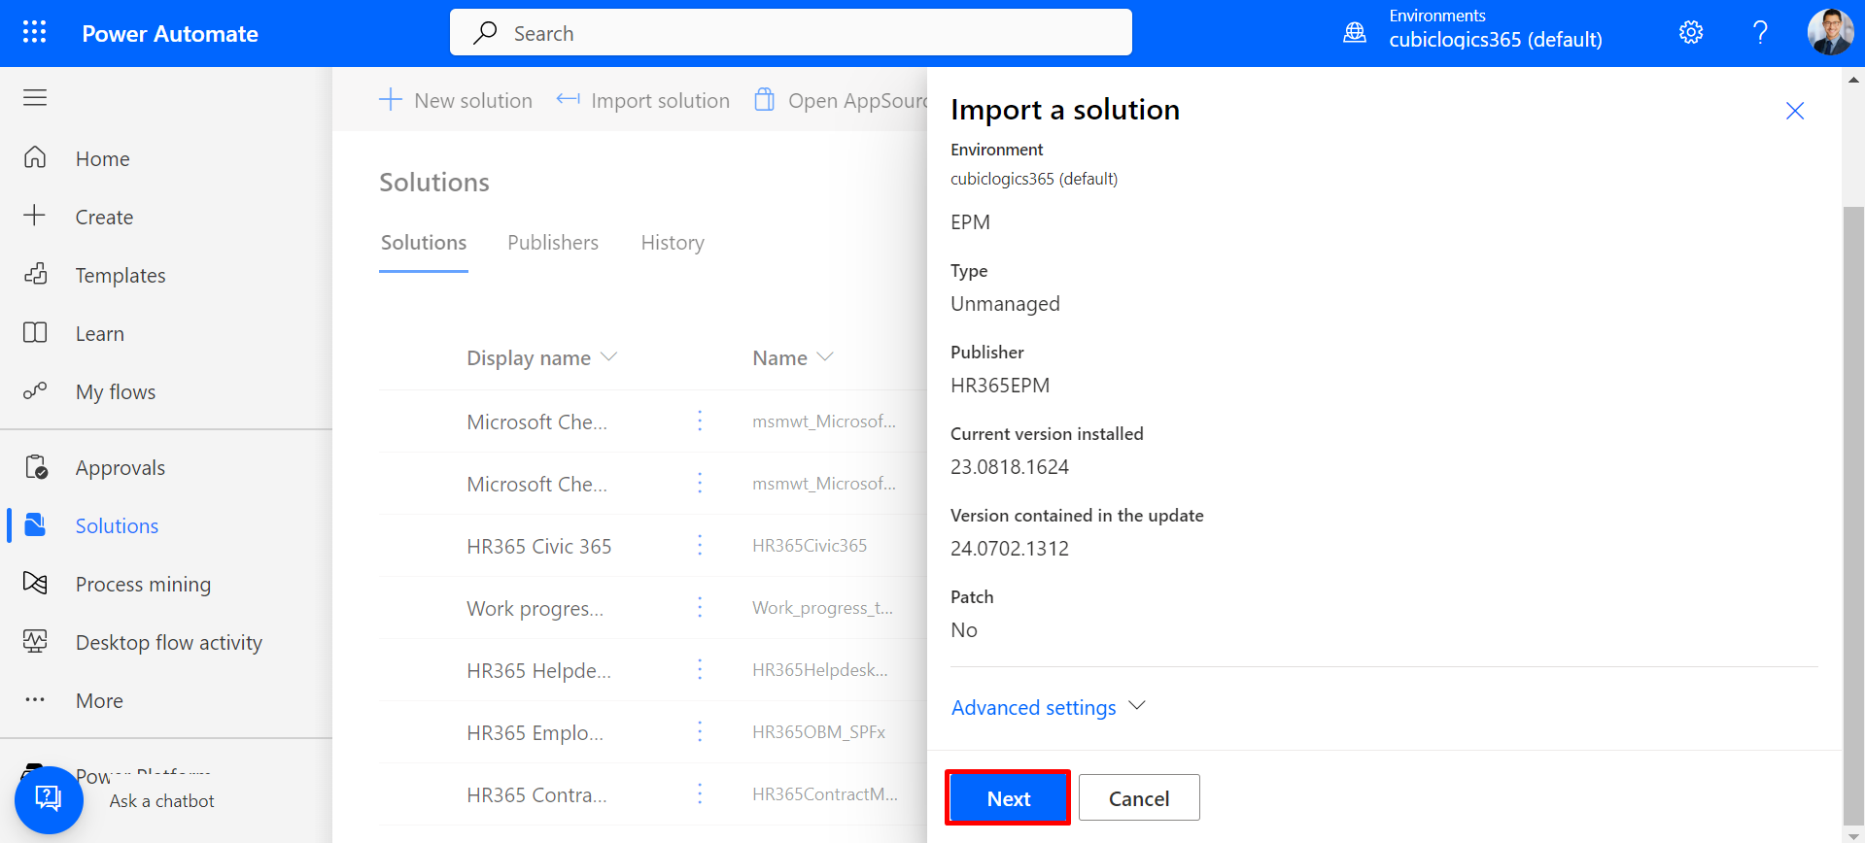Viewport: 1865px width, 843px height.
Task: Open the help question mark icon
Action: click(1760, 33)
